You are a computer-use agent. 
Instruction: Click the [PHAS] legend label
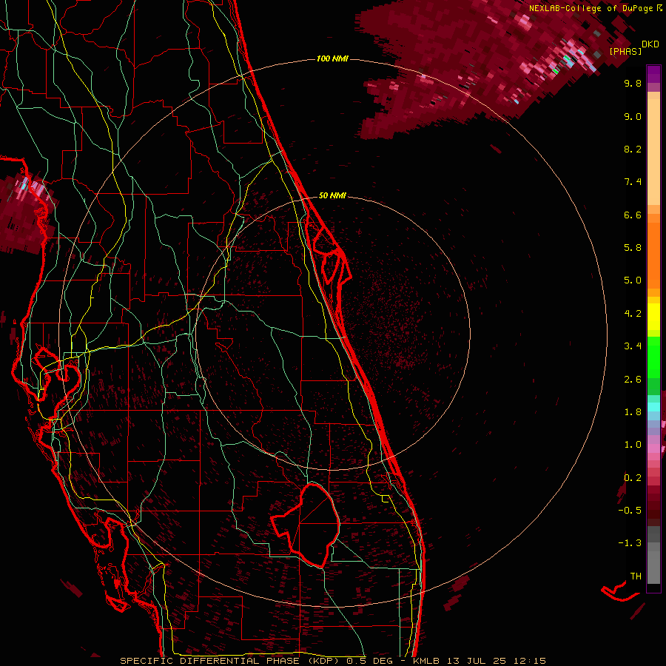pyautogui.click(x=625, y=52)
